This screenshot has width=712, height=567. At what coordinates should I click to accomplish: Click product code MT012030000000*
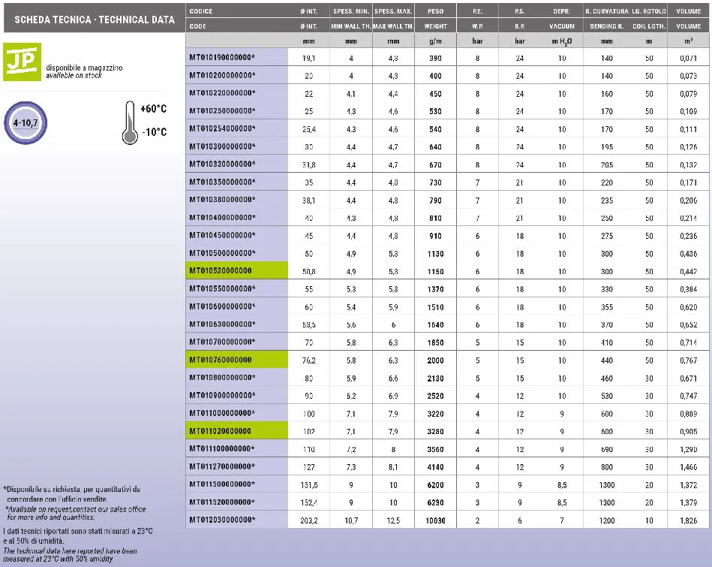tap(222, 520)
